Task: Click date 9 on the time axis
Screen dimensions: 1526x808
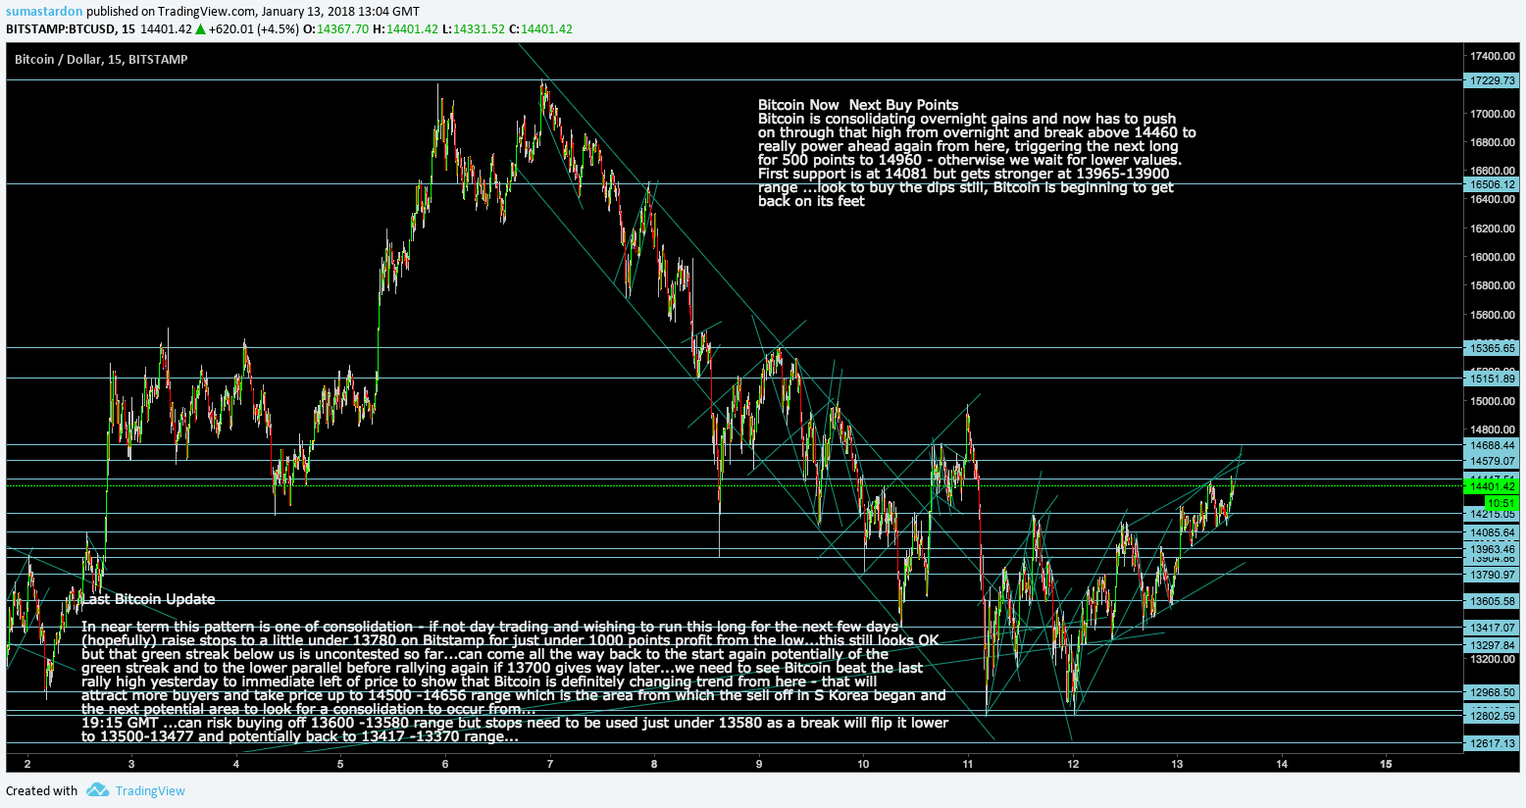Action: click(759, 764)
